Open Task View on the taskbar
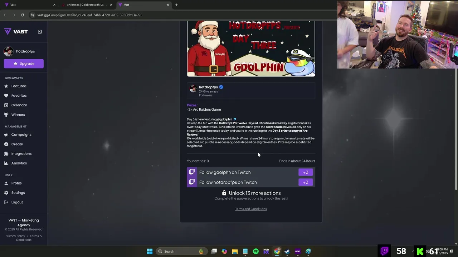This screenshot has height=257, width=458. (x=214, y=251)
